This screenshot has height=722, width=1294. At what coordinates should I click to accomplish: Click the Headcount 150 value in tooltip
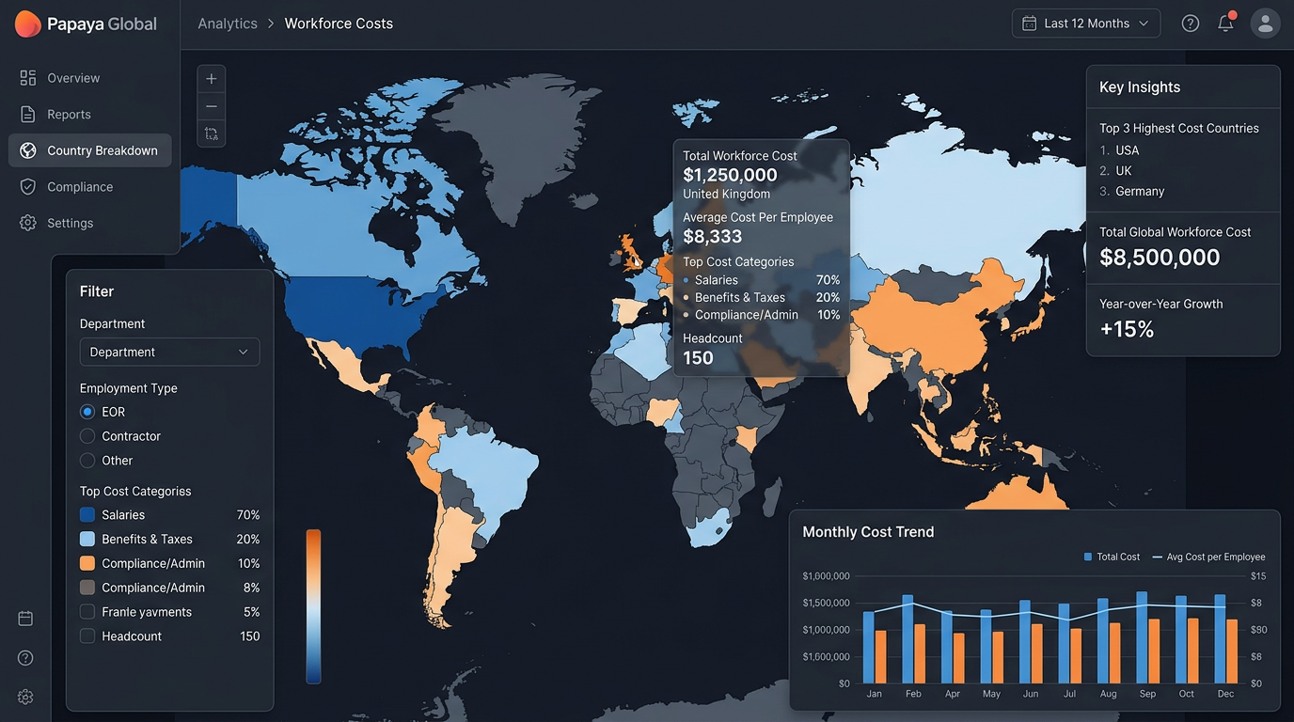pyautogui.click(x=698, y=358)
